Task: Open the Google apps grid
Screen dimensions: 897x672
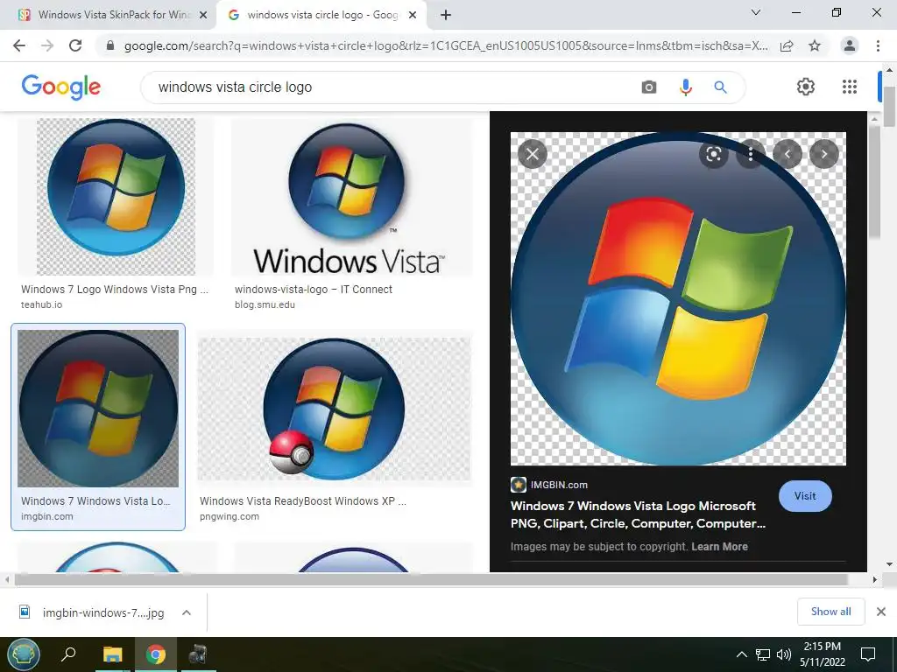Action: coord(850,87)
